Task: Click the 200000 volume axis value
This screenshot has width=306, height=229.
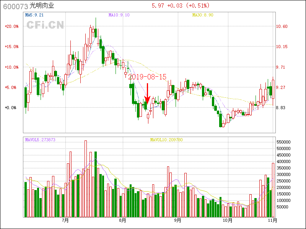Action: coord(283,187)
